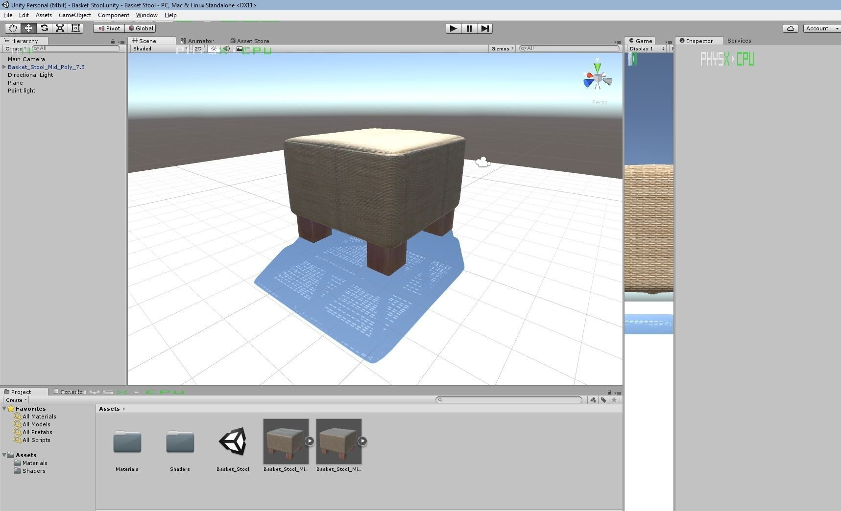Open the Hierarchy Create dropdown
Screen dimensions: 841x511
click(x=16, y=48)
